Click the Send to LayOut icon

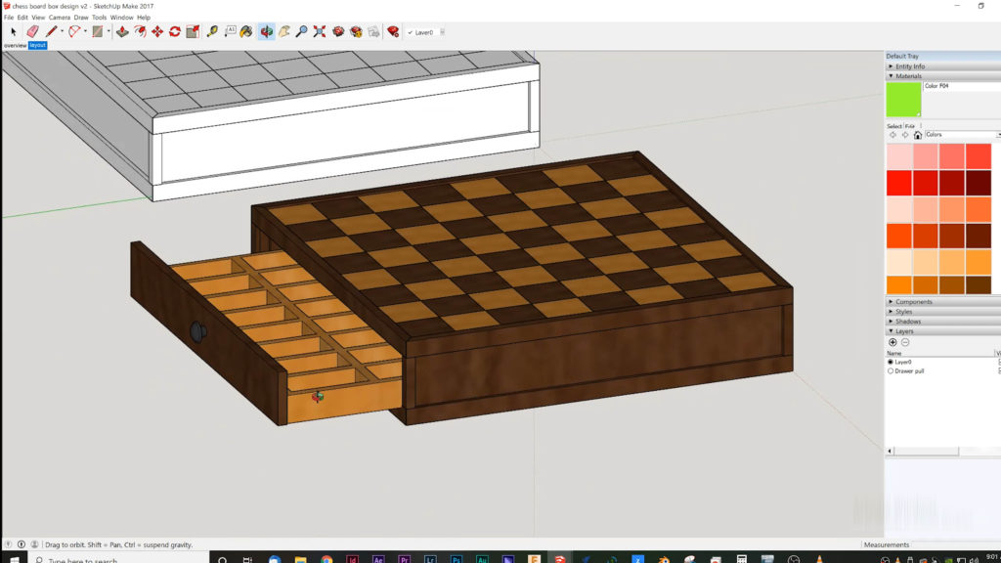[x=373, y=32]
